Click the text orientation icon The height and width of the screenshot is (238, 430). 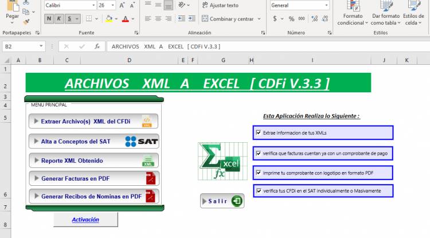(x=182, y=5)
